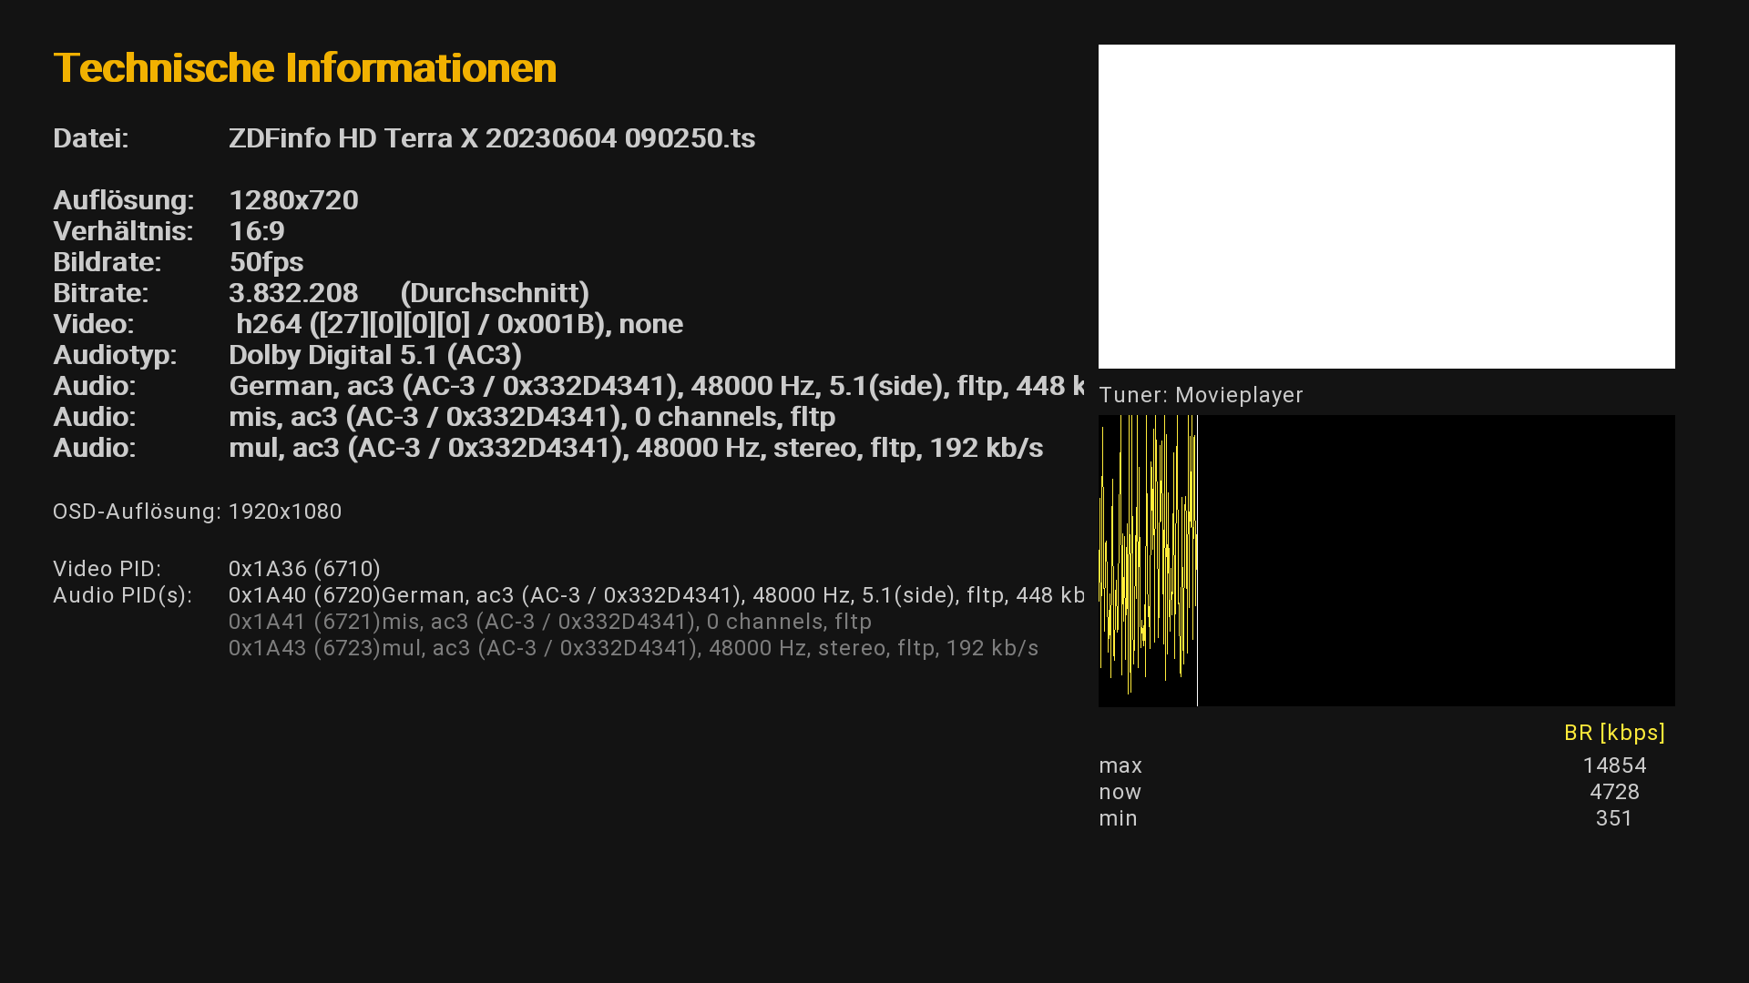Viewport: 1749px width, 983px height.
Task: Click the BR [kbps] header
Action: coord(1613,733)
